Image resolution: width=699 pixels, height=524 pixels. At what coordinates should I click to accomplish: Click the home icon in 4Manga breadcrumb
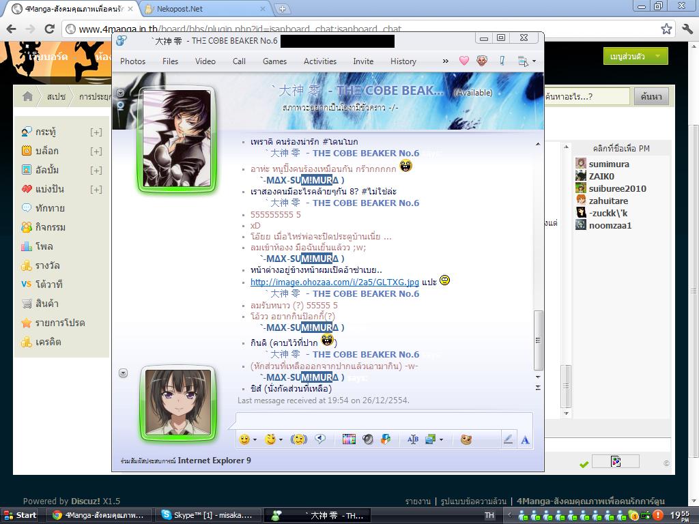(27, 96)
